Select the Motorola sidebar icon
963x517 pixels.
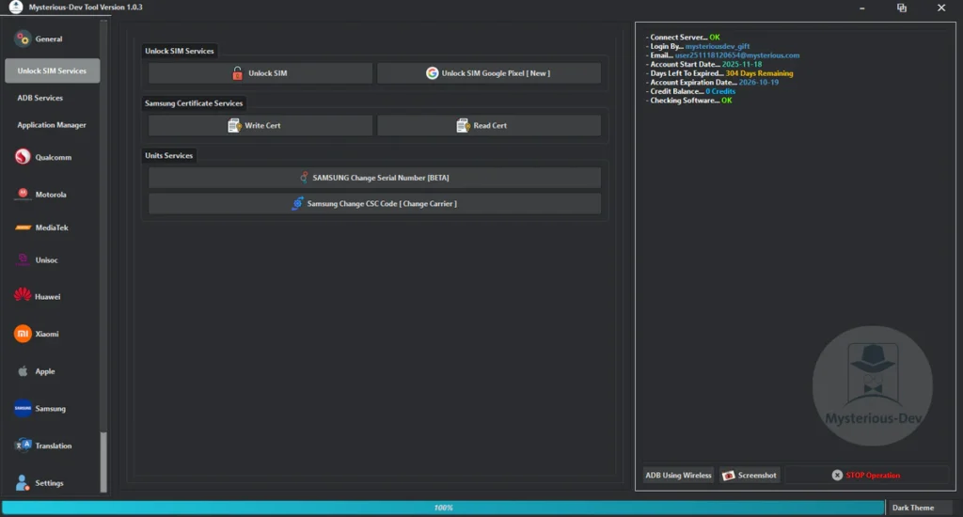[24, 195]
